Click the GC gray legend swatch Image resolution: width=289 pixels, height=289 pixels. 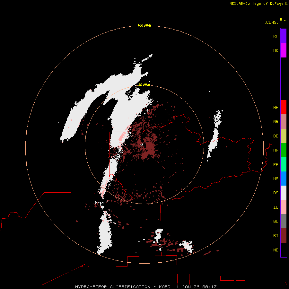pos(284,221)
